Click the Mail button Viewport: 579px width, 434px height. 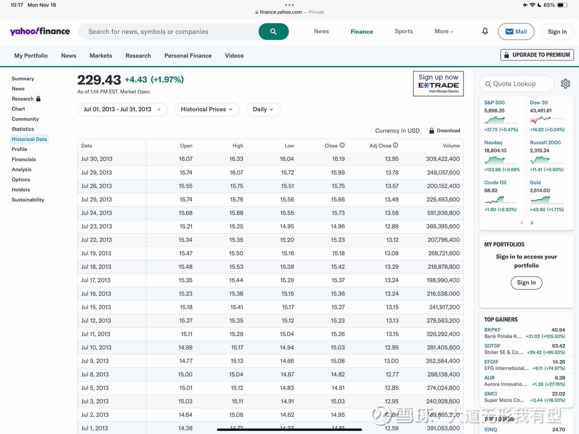[516, 31]
